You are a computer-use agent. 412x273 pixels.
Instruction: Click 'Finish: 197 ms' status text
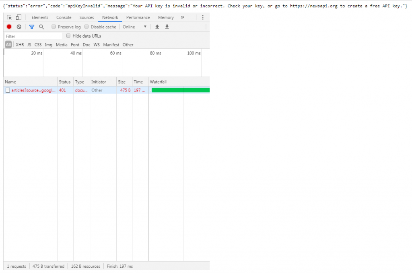click(x=120, y=267)
